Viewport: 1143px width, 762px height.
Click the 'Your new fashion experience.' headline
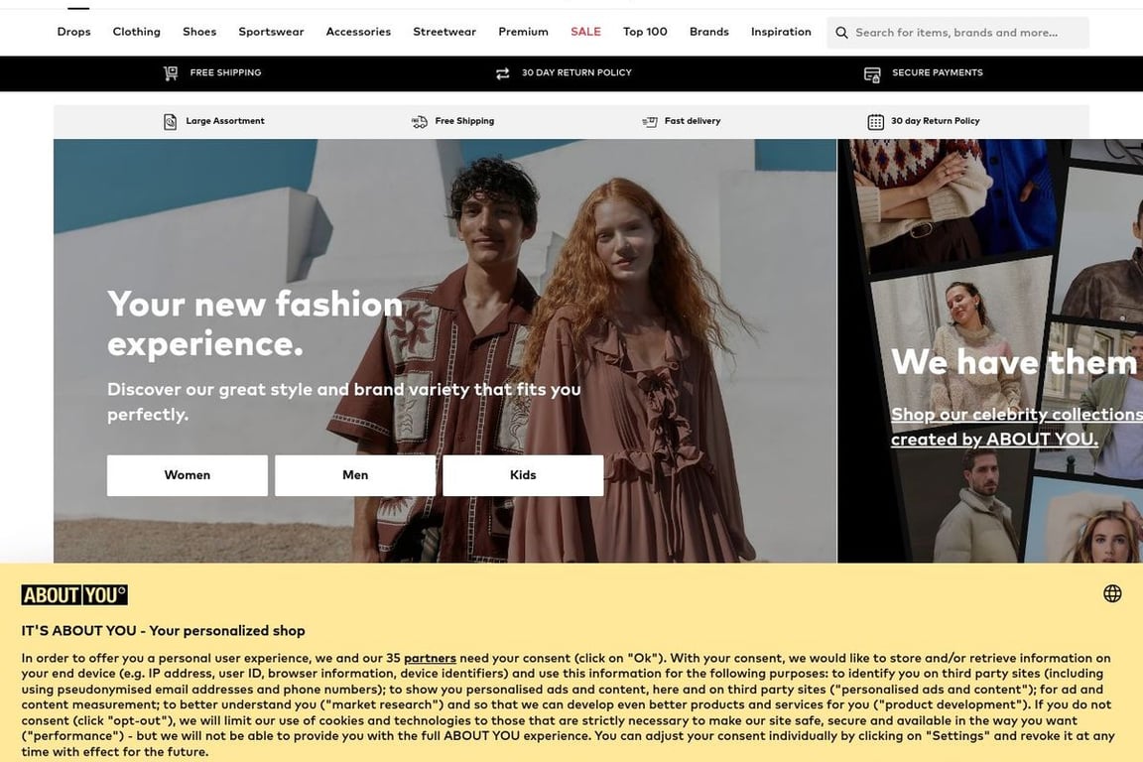(254, 323)
